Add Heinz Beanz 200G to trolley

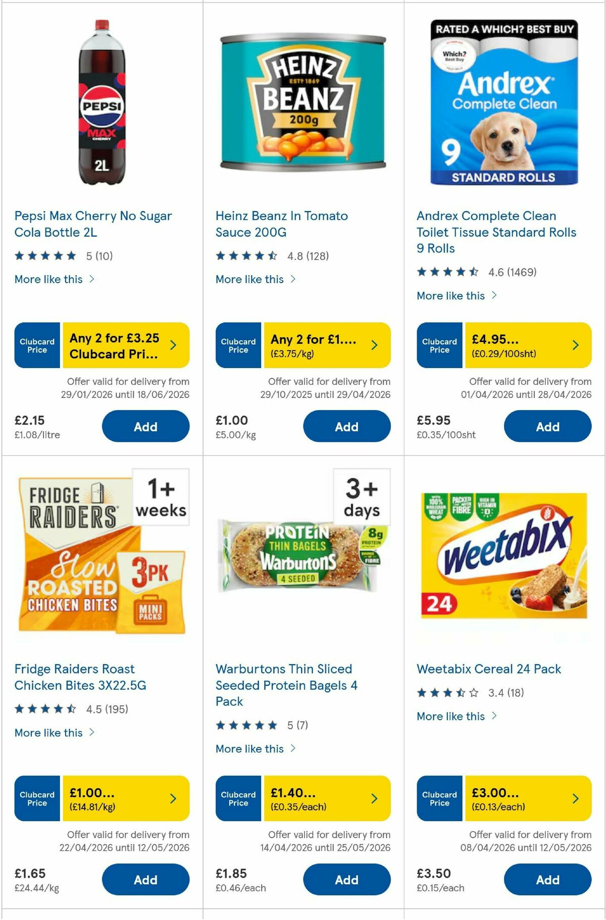pos(346,426)
